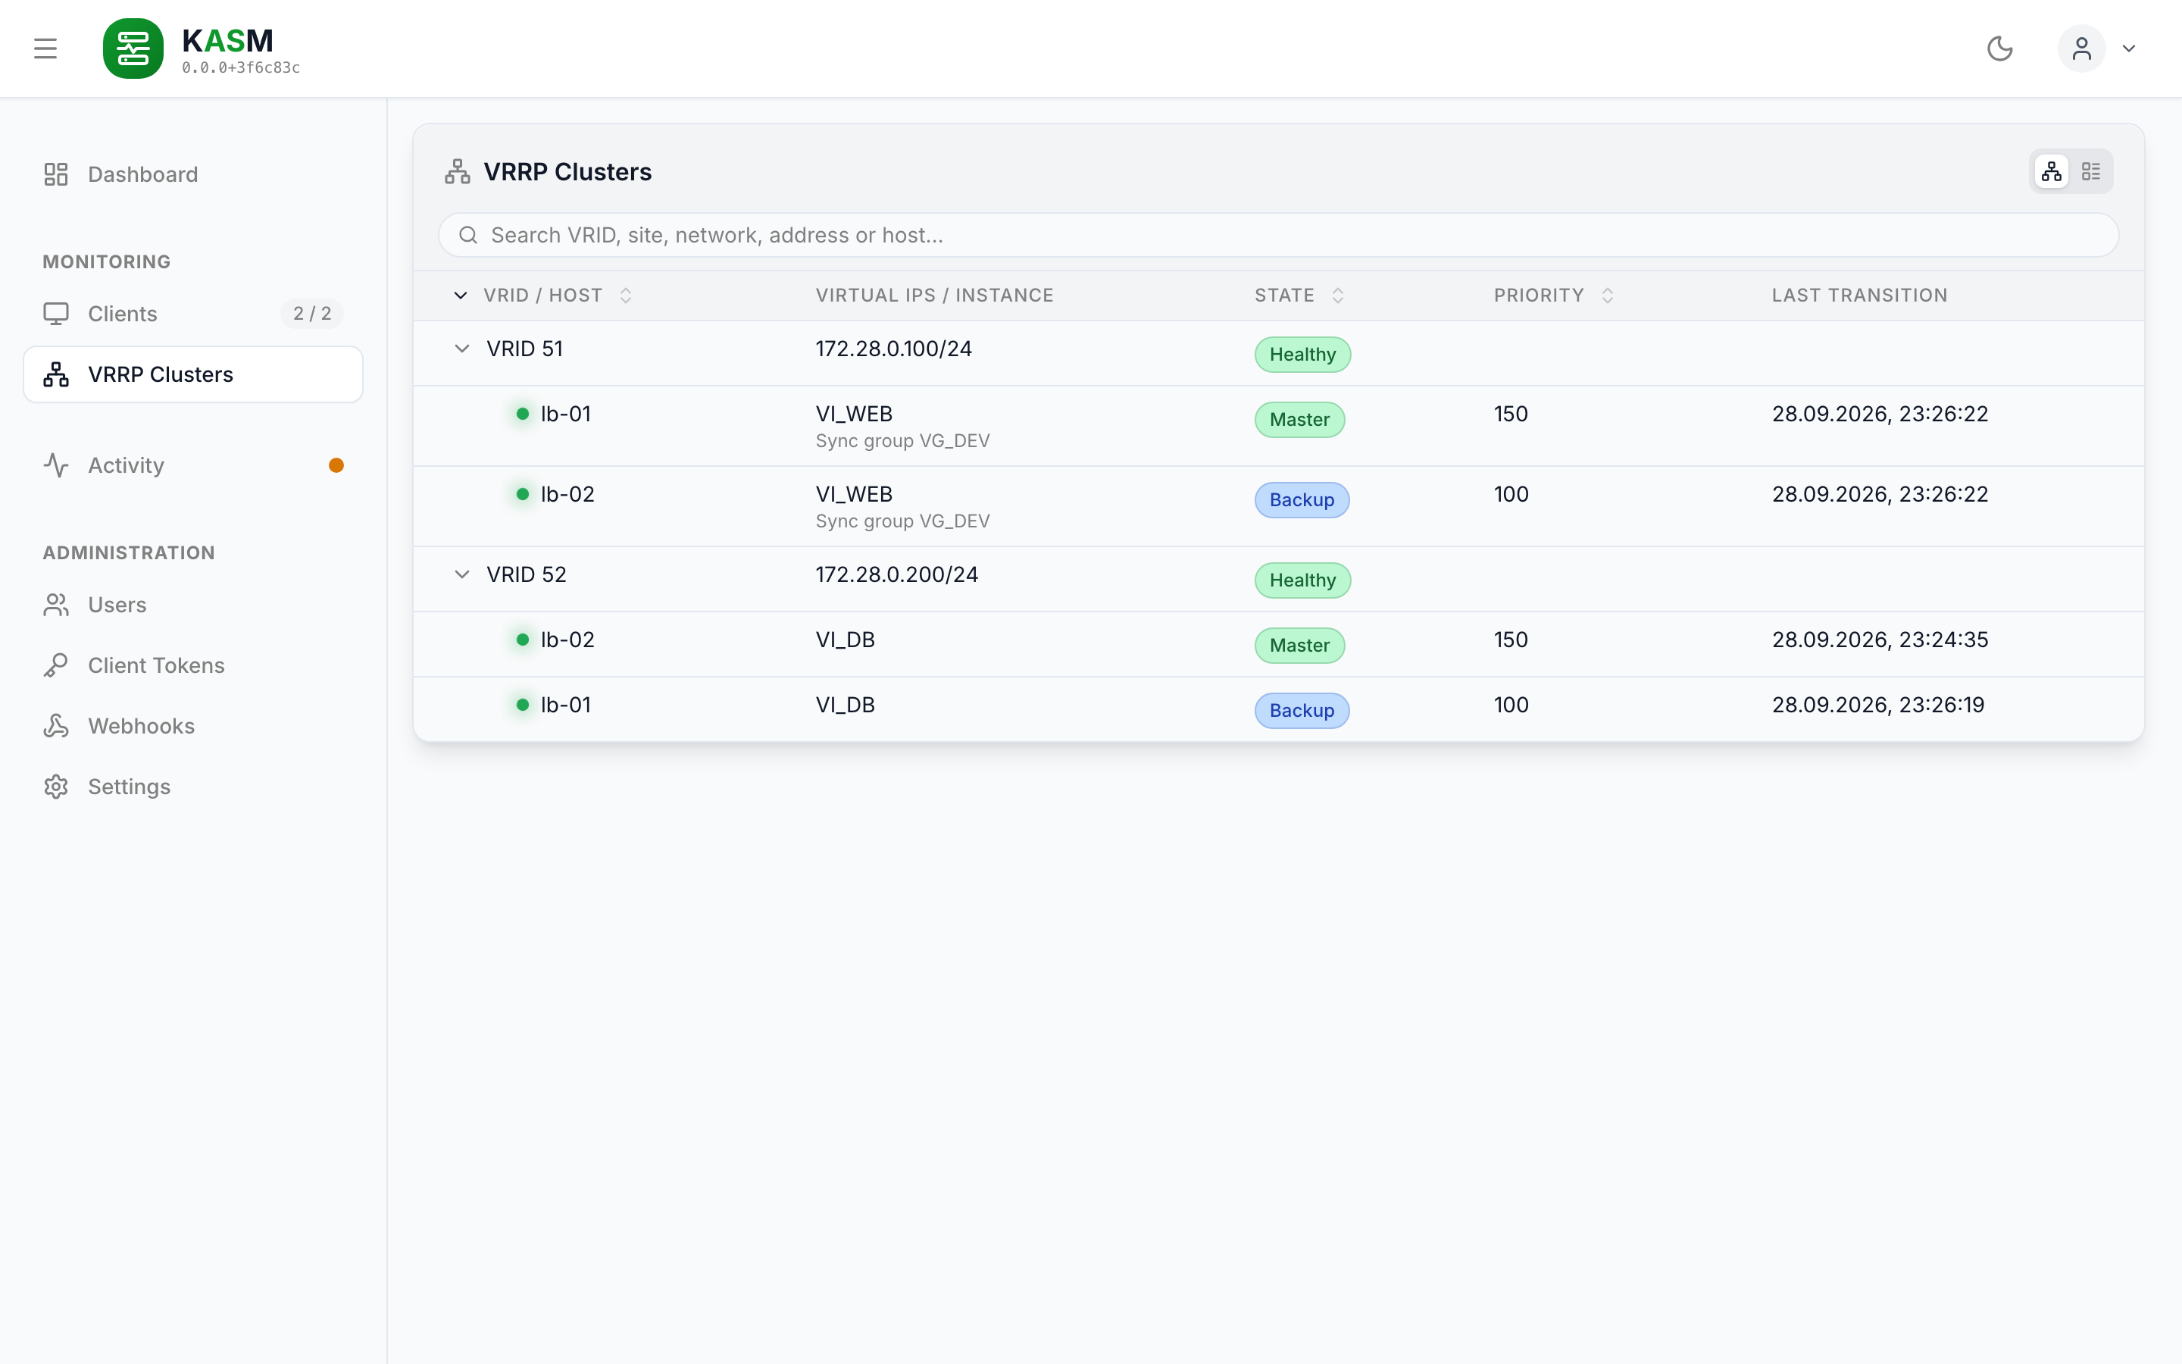Open the hamburger sidebar menu
Viewport: 2182px width, 1364px height.
(45, 48)
